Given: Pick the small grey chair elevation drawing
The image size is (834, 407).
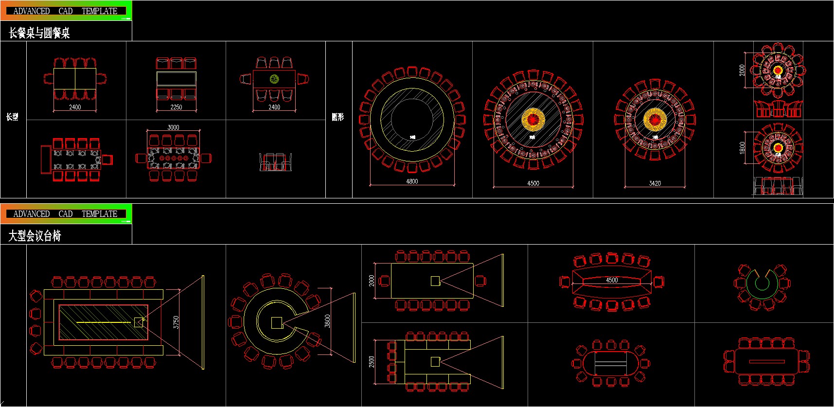Looking at the screenshot, I should click(x=275, y=162).
